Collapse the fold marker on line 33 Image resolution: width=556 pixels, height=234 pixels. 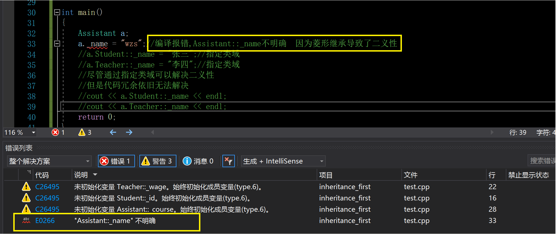57,44
